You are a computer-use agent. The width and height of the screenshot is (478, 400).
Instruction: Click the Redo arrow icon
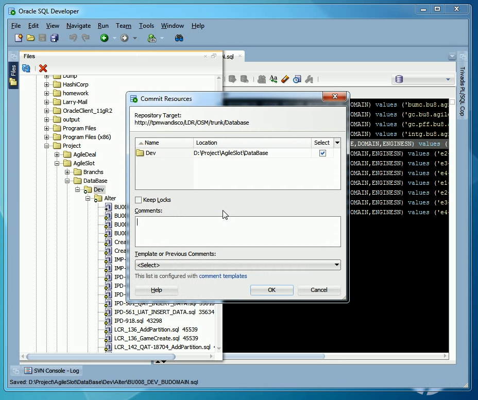pyautogui.click(x=86, y=38)
